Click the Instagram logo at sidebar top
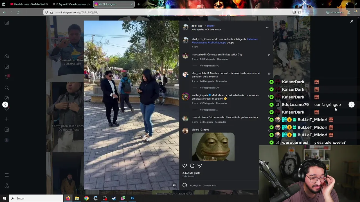The width and height of the screenshot is (360, 202). [7, 23]
